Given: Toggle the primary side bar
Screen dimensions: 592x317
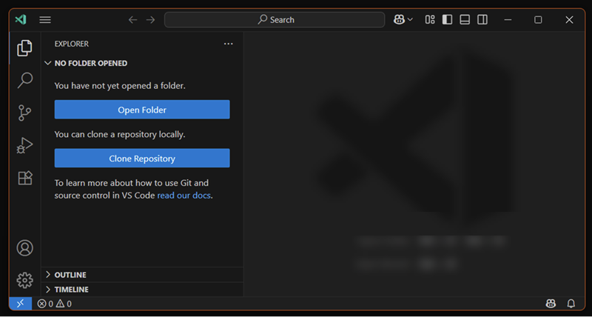Looking at the screenshot, I should click(x=448, y=20).
